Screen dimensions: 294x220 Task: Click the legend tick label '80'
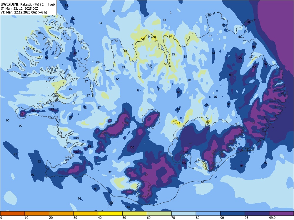pyautogui.click(x=198, y=218)
